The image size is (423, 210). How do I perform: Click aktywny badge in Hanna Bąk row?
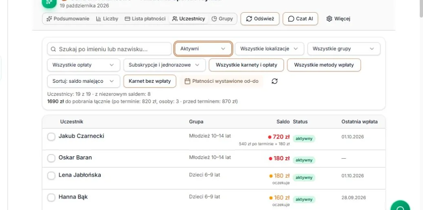[x=304, y=199]
